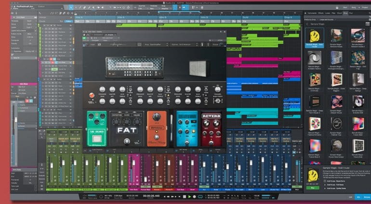
Task: Switch to the Effects browser tab
Action: 321,13
